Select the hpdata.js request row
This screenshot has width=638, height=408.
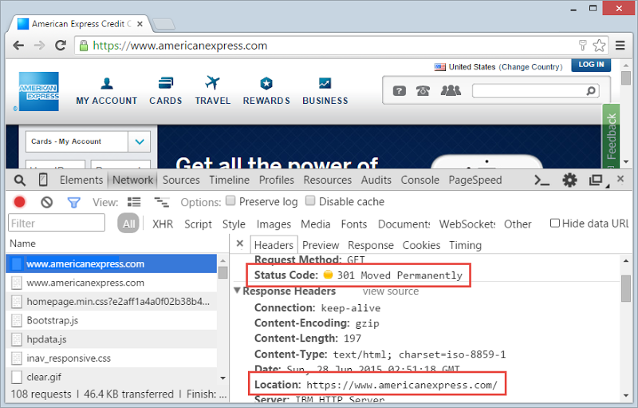coord(112,339)
